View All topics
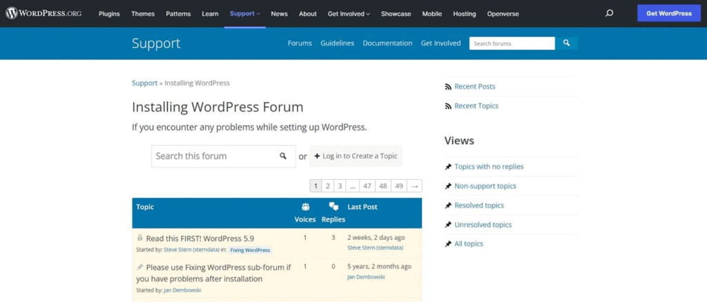 click(469, 243)
